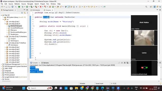Run the program with green play icon
Screen dimensions: 162x91
pyautogui.click(x=27, y=7)
